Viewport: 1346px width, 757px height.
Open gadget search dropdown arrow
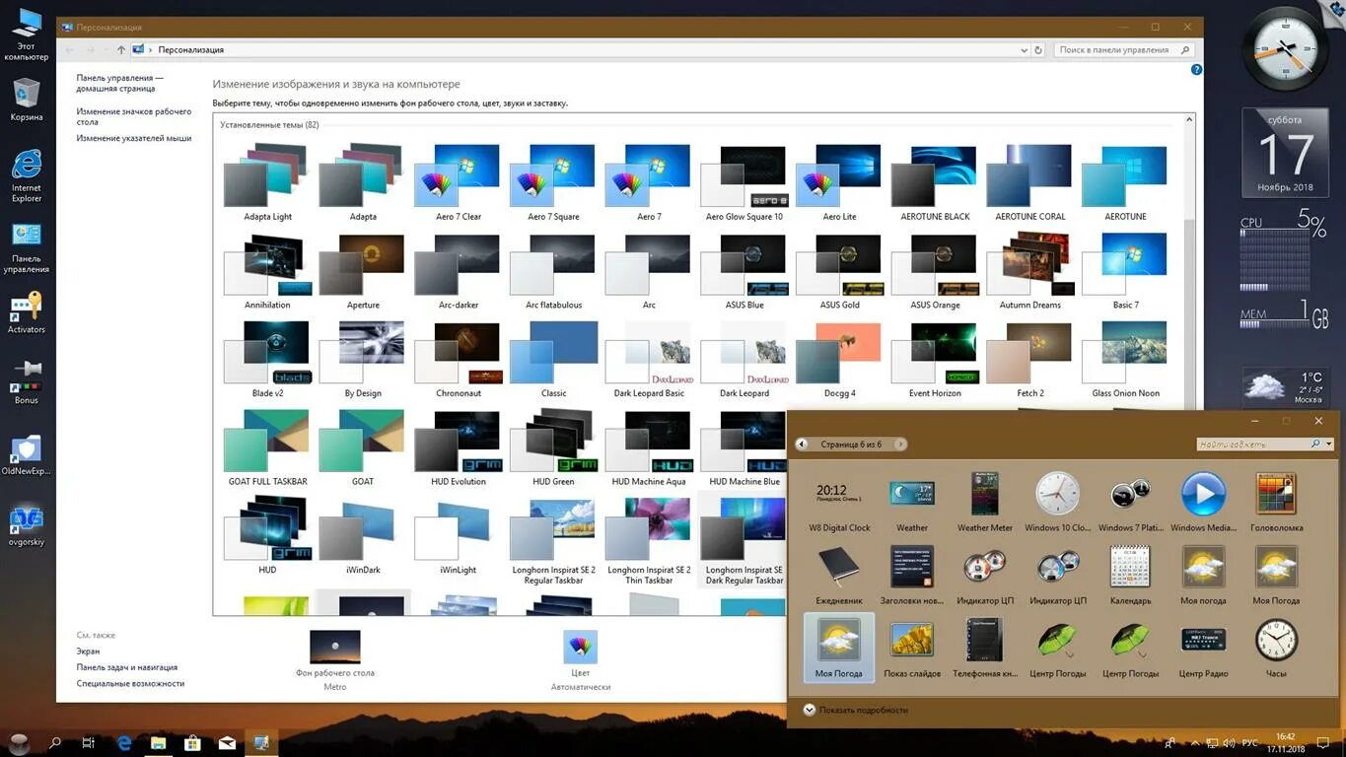(x=1328, y=445)
